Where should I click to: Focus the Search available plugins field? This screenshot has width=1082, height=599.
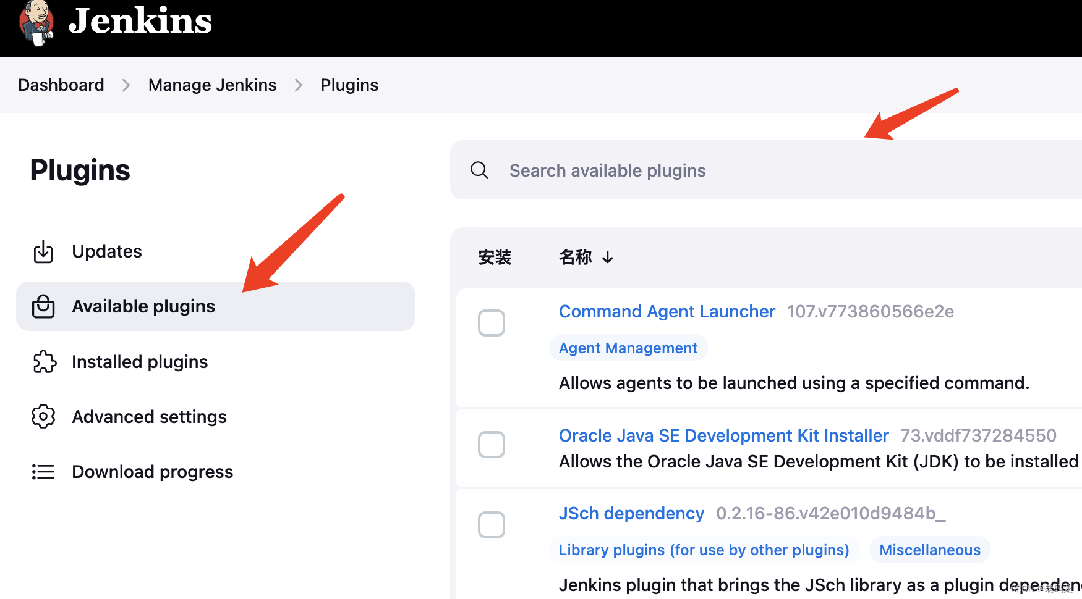(767, 170)
